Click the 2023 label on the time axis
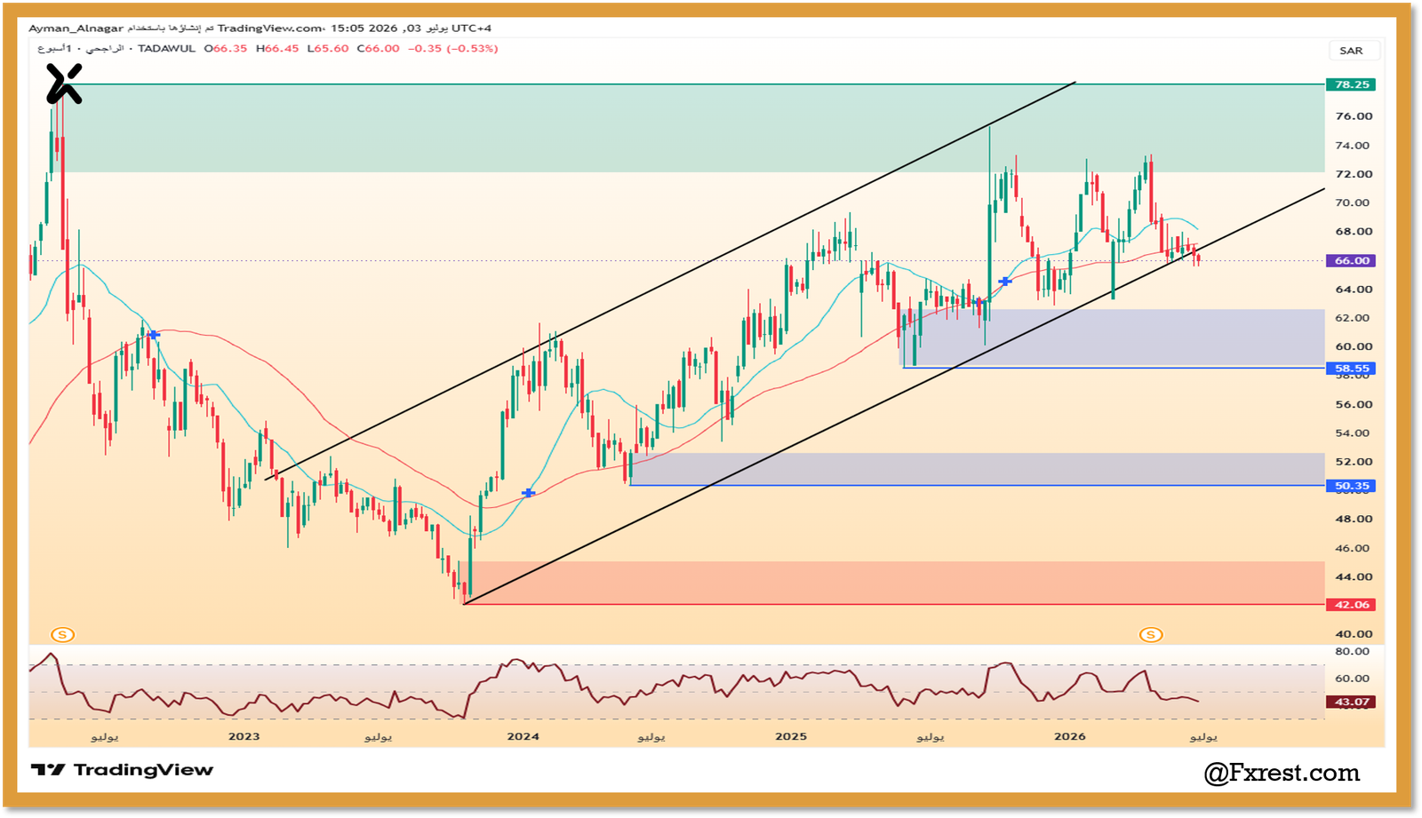The height and width of the screenshot is (818, 1422). pyautogui.click(x=244, y=736)
